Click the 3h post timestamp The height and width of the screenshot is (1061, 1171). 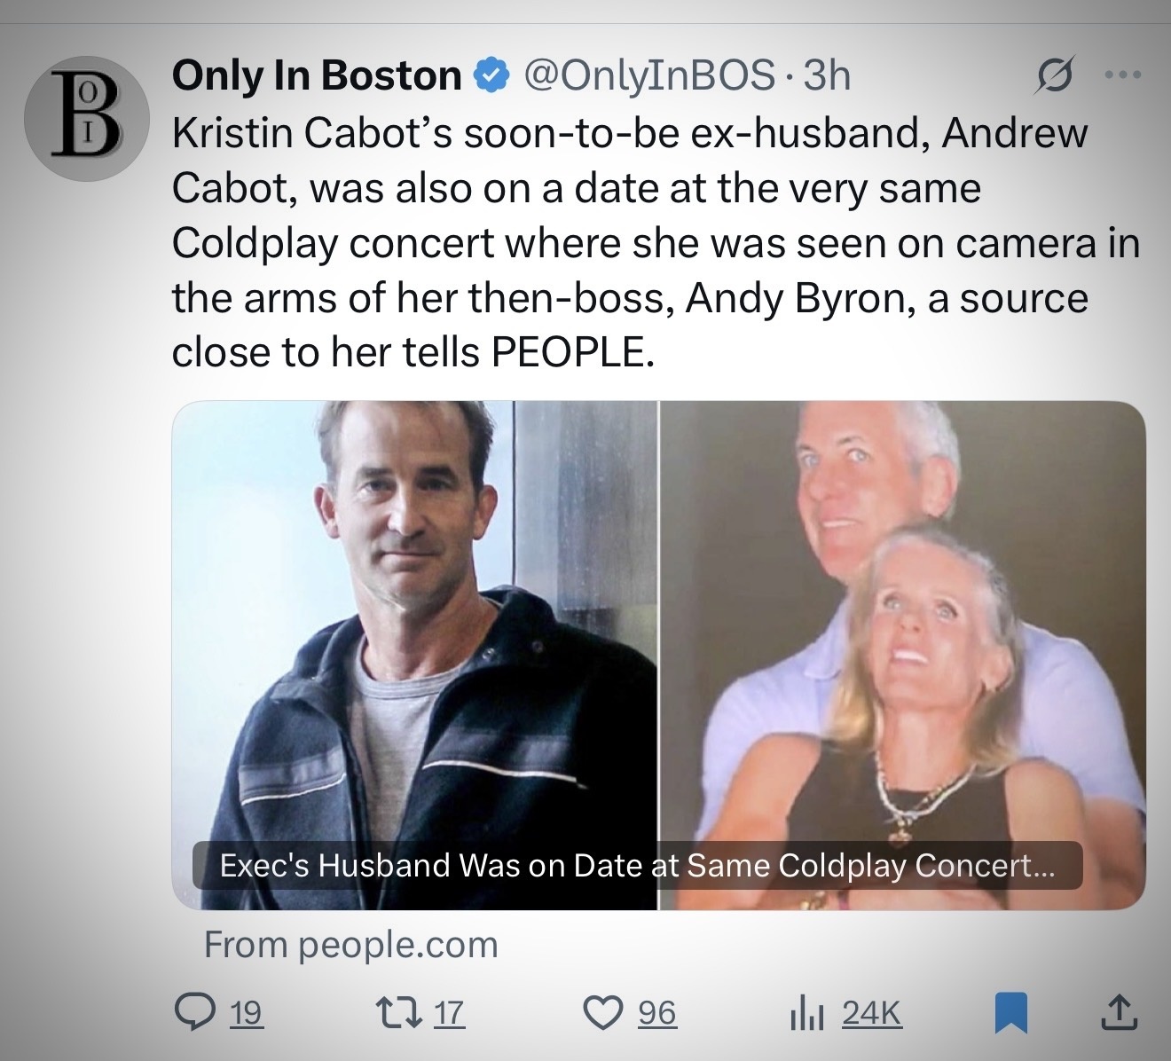(826, 76)
